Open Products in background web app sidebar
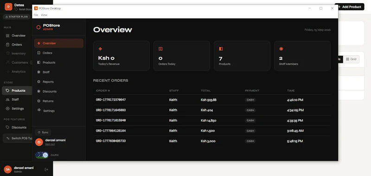The height and width of the screenshot is (176, 371). click(17, 91)
